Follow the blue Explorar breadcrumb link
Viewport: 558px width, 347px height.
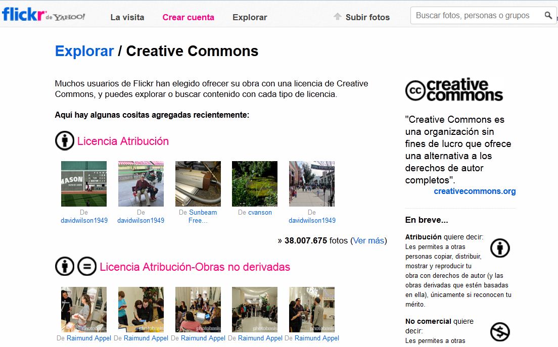click(x=84, y=51)
